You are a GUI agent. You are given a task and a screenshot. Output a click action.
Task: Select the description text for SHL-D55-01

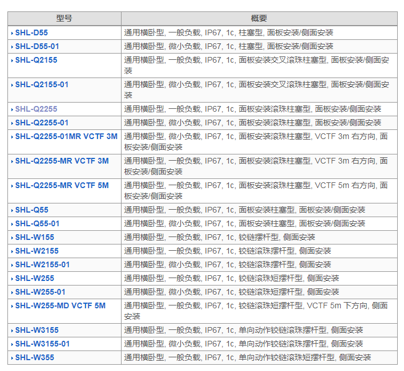(x=229, y=46)
